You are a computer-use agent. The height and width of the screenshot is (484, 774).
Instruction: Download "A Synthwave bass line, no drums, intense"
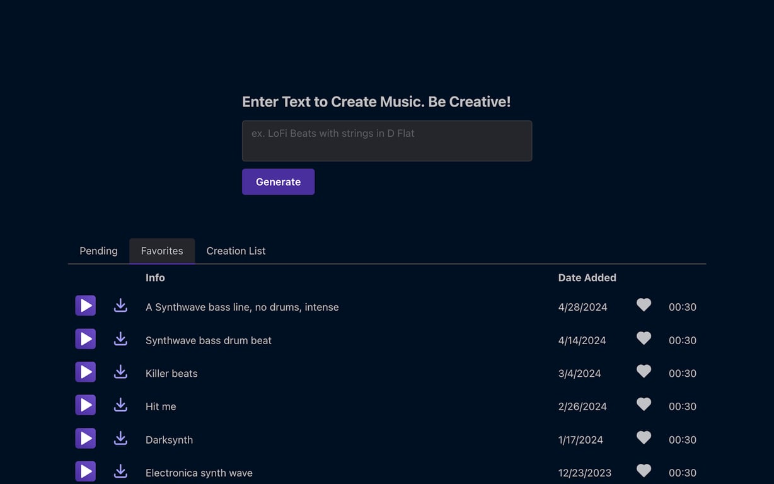(120, 305)
